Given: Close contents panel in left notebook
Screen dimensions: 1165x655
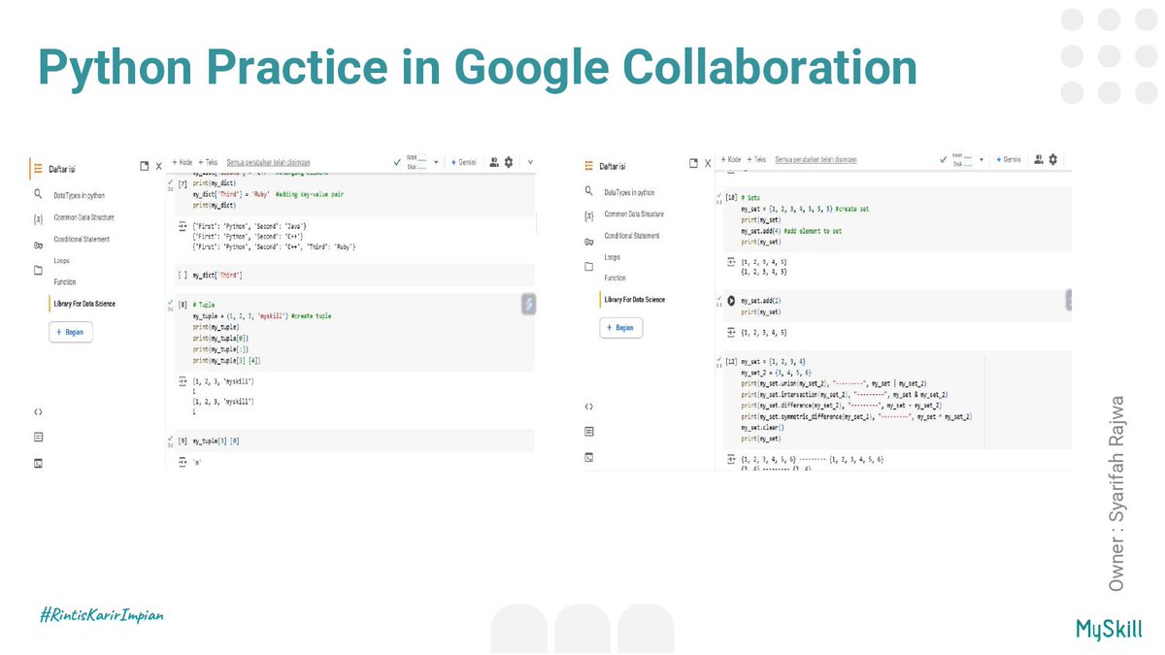Looking at the screenshot, I should pyautogui.click(x=158, y=166).
